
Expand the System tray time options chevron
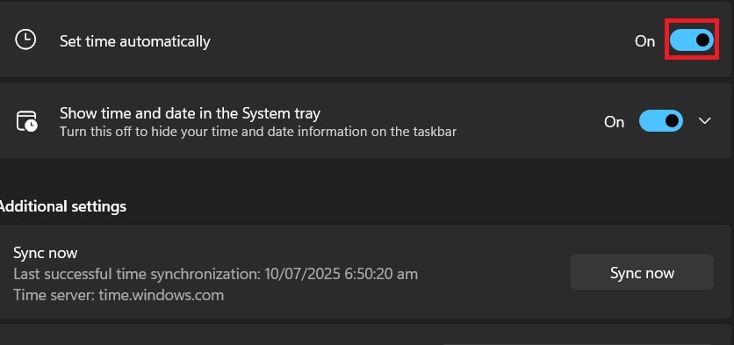(x=704, y=121)
